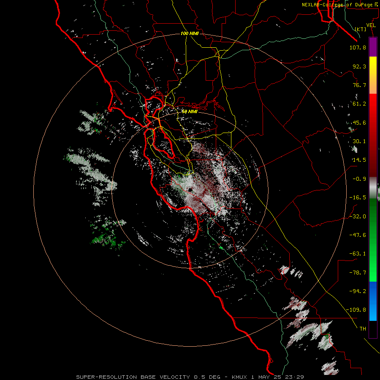Click the 50 NMI range ring label
Image resolution: width=380 pixels, height=380 pixels.
tap(190, 111)
